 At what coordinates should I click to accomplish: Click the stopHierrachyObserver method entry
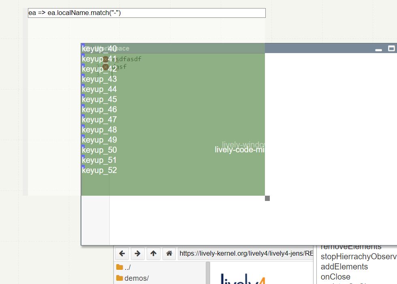tap(358, 256)
